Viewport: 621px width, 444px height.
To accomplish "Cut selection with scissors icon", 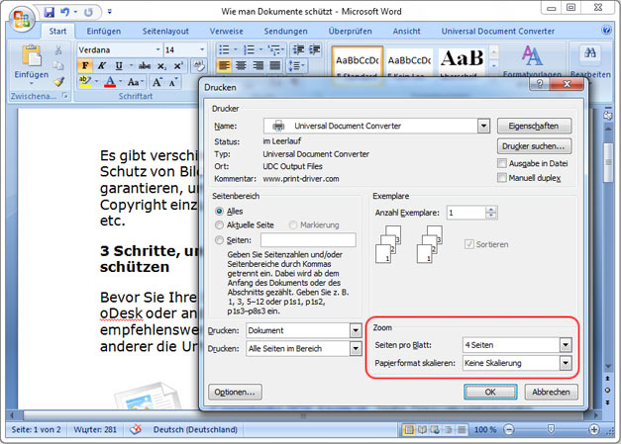I will click(x=58, y=50).
